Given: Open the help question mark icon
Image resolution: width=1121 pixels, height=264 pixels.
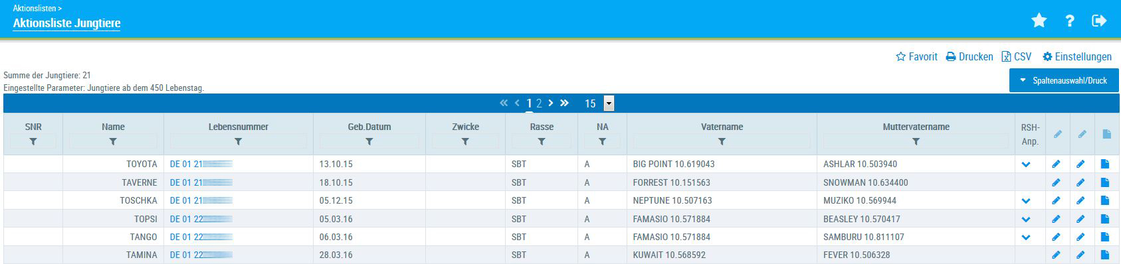Looking at the screenshot, I should (x=1070, y=21).
